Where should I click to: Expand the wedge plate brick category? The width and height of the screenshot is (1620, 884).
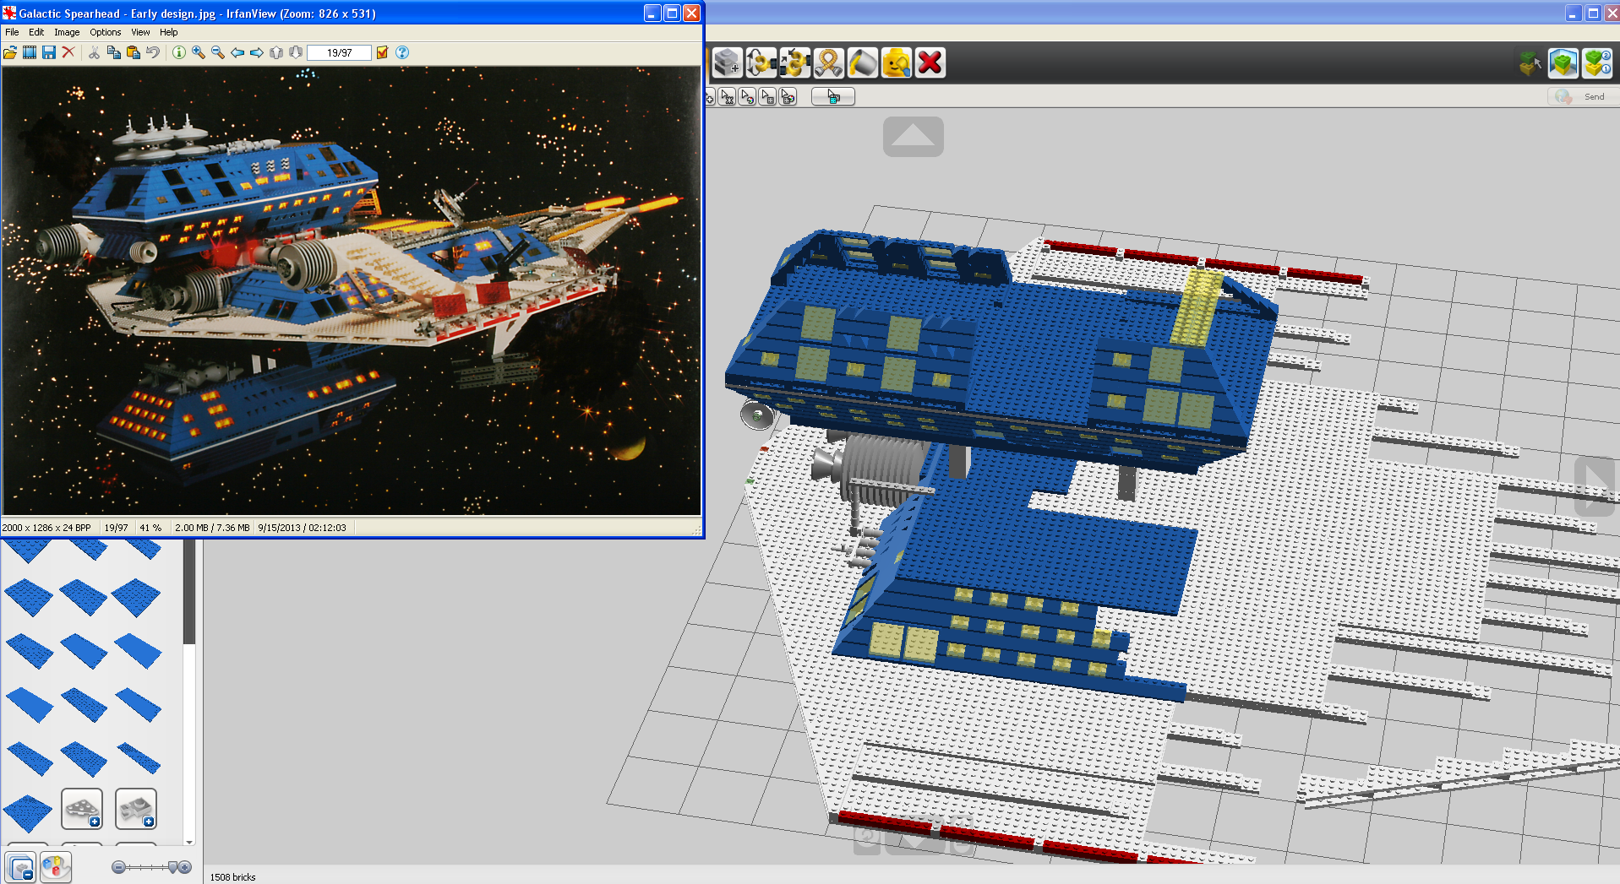[83, 810]
